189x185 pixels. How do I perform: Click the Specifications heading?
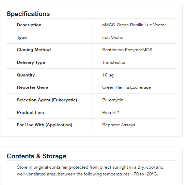pos(28,14)
